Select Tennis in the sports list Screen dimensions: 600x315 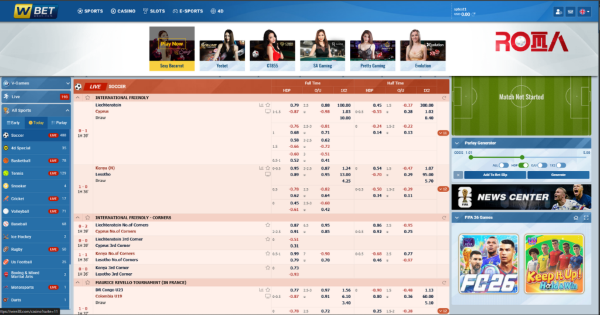(x=36, y=173)
